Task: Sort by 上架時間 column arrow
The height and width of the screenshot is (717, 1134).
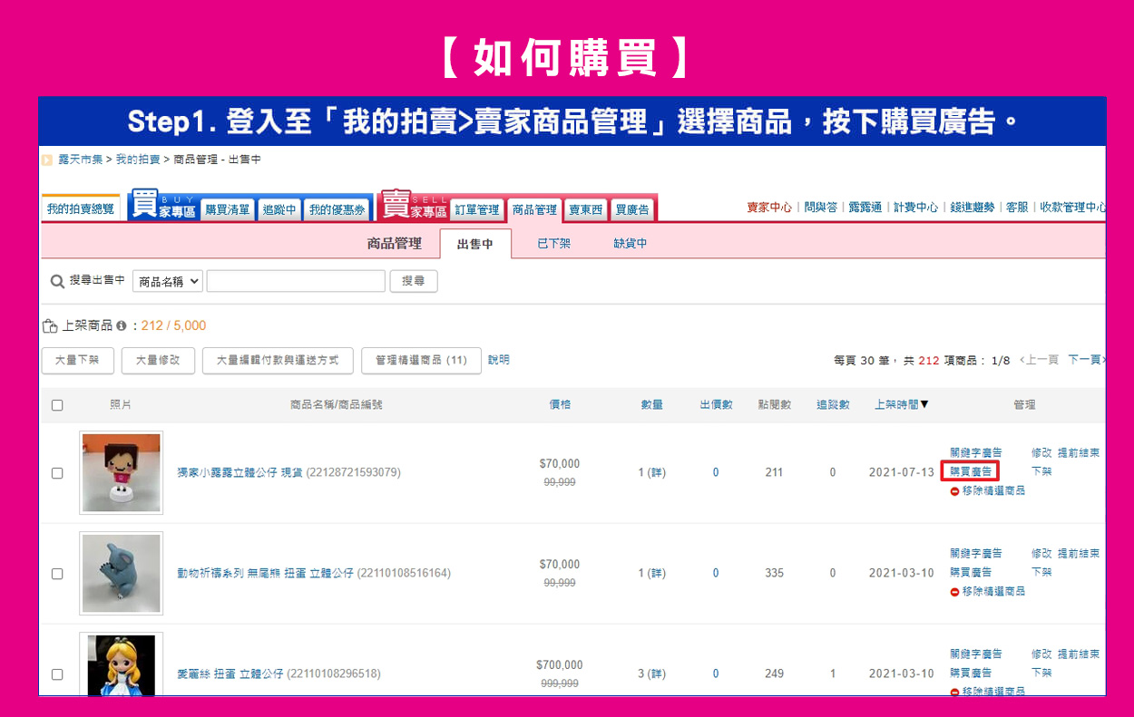Action: point(924,404)
